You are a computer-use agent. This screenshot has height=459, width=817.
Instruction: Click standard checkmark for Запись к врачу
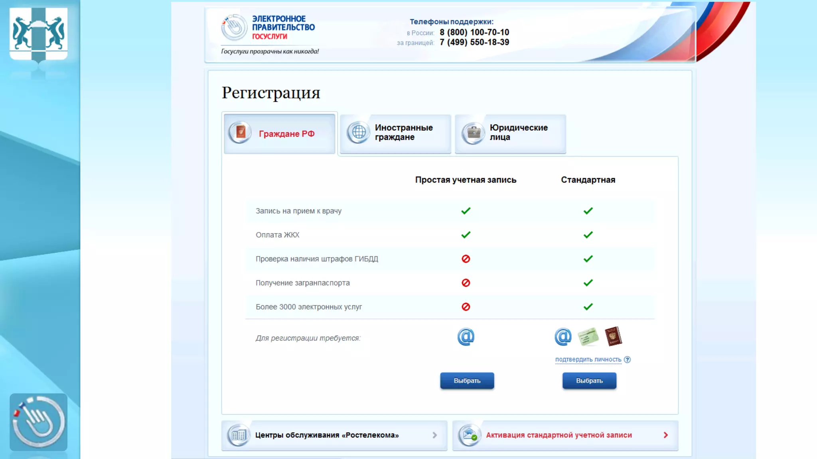tap(588, 211)
